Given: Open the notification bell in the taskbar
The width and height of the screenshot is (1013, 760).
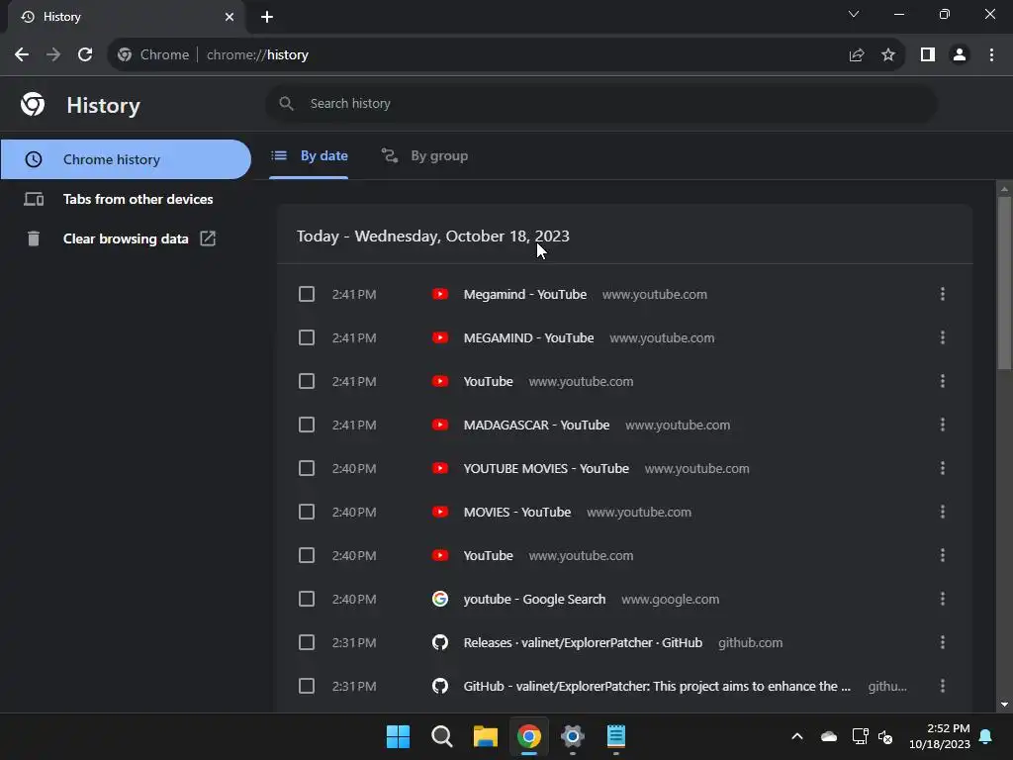Looking at the screenshot, I should click(x=986, y=736).
